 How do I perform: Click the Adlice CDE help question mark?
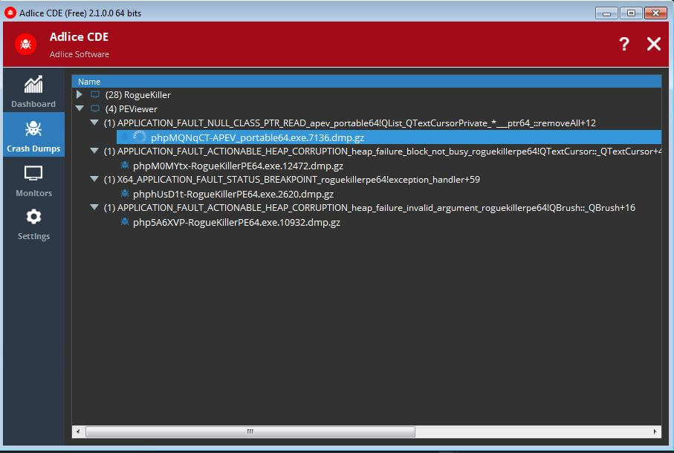point(623,44)
